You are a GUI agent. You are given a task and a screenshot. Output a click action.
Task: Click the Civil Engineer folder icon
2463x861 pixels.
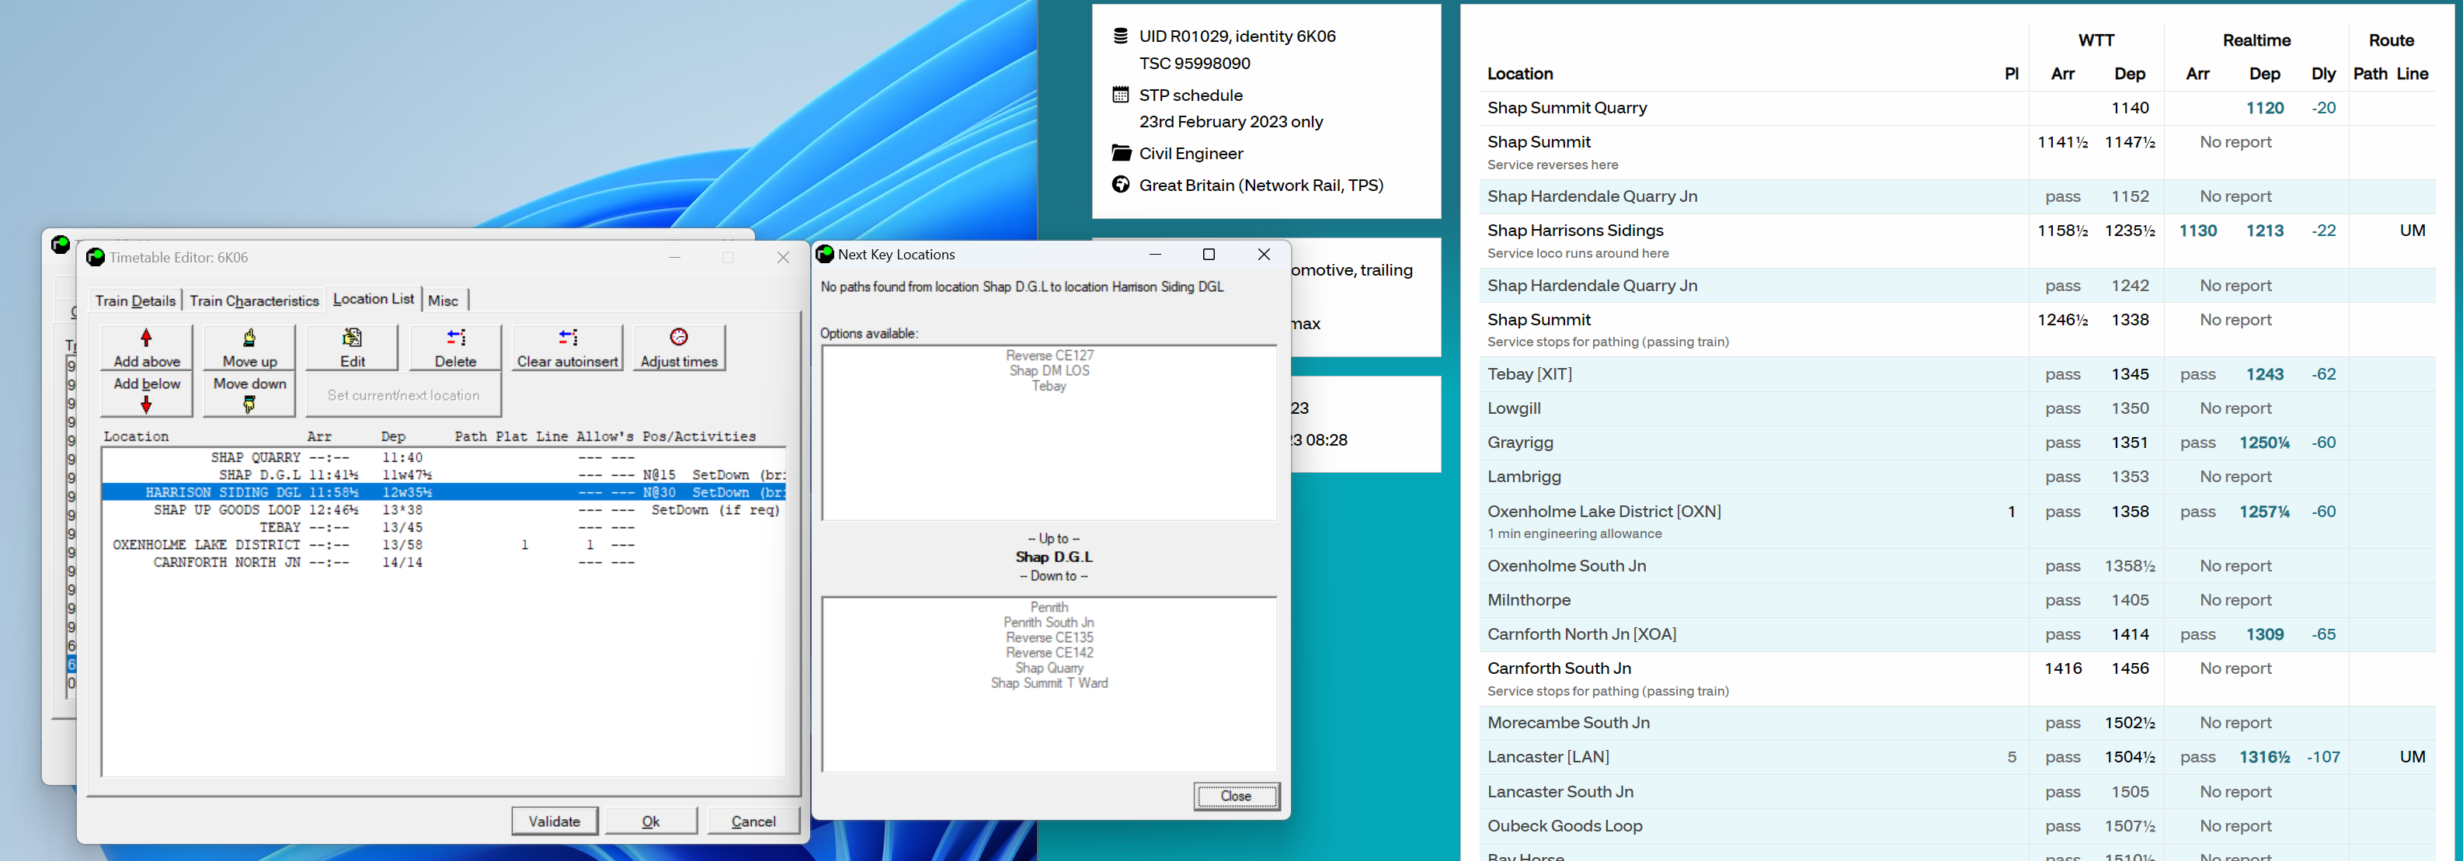click(1121, 153)
